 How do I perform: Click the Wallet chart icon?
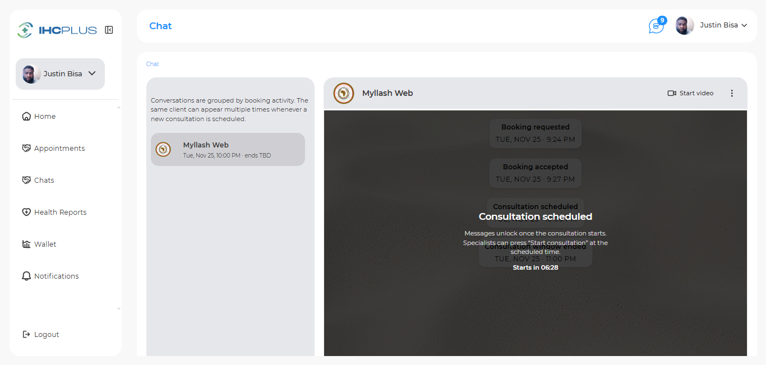point(26,244)
